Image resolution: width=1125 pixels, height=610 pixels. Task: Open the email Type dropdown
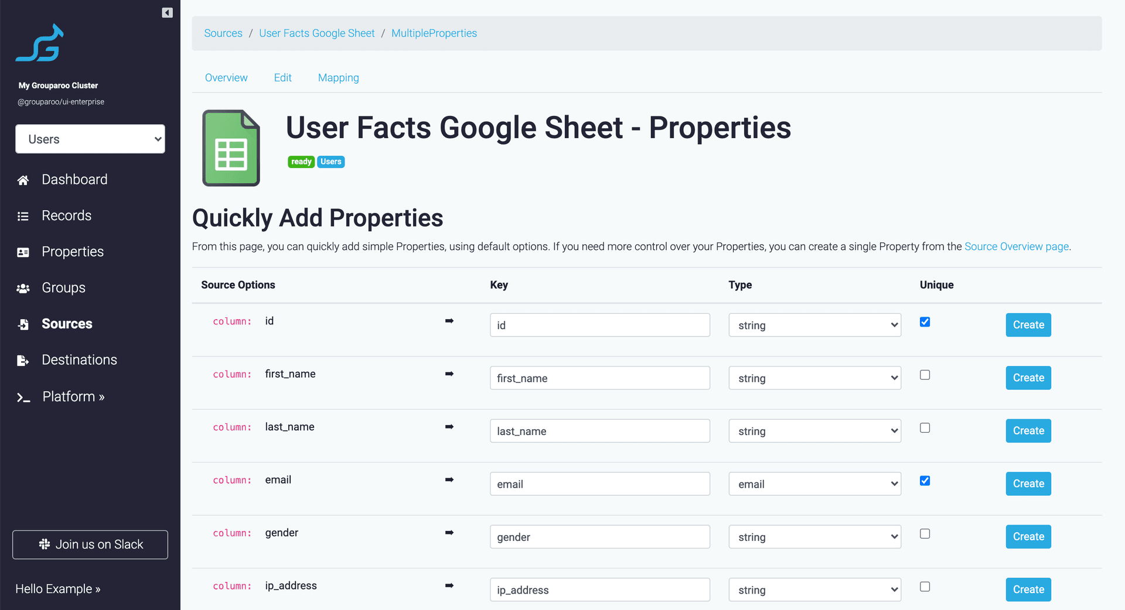pyautogui.click(x=814, y=484)
